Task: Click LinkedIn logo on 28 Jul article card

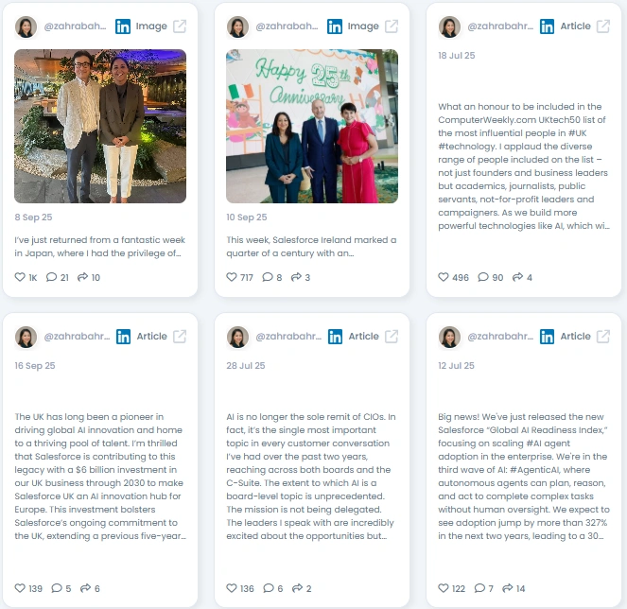Action: click(335, 337)
